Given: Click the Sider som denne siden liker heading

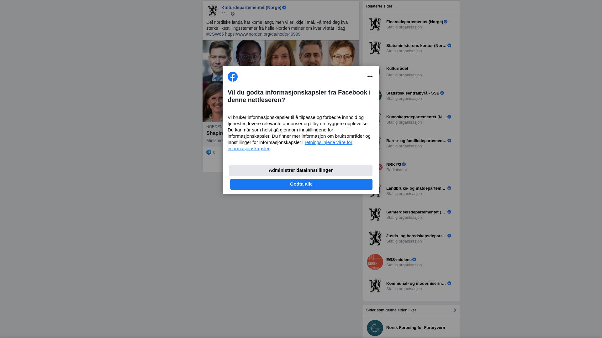Looking at the screenshot, I should pyautogui.click(x=391, y=310).
